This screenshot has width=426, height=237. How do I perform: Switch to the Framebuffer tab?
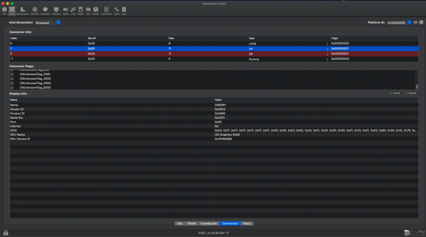tap(209, 223)
